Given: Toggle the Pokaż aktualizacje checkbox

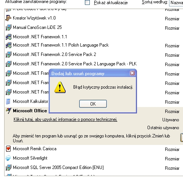Looking at the screenshot, I should (87, 2).
